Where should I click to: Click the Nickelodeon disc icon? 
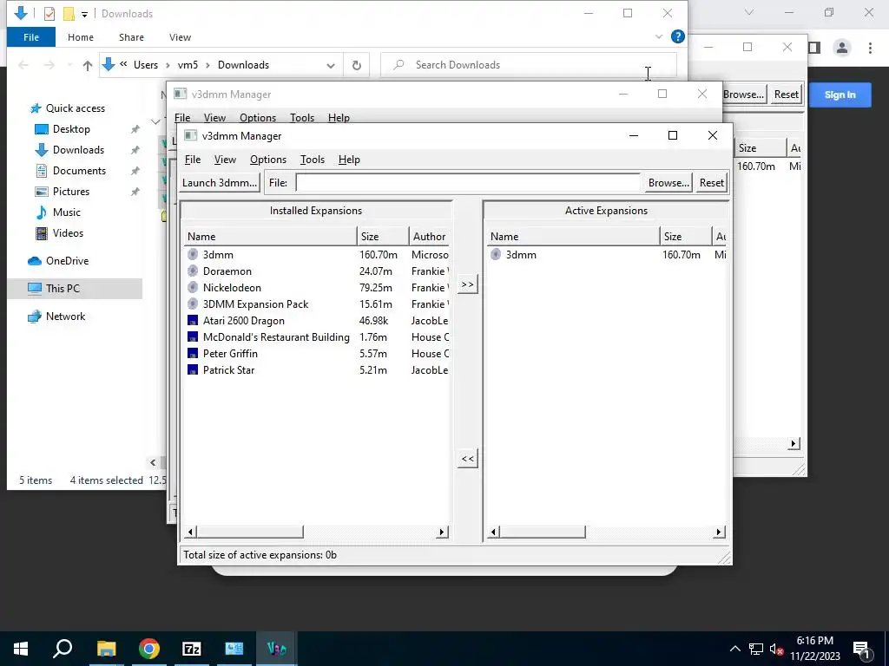click(x=193, y=288)
